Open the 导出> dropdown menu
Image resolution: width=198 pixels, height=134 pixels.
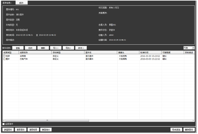coord(68,48)
